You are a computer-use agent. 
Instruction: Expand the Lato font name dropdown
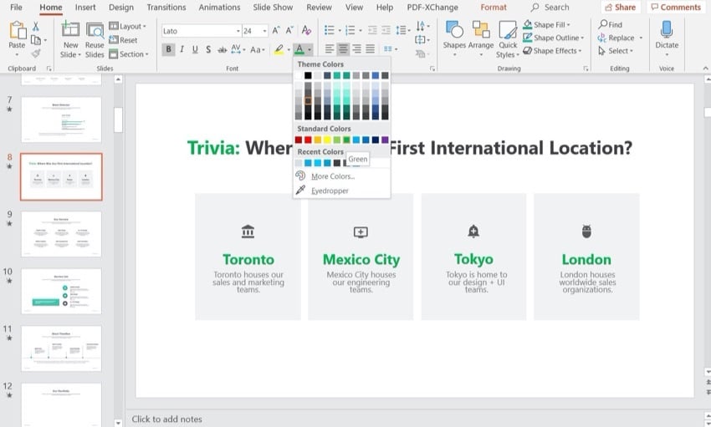coord(236,31)
